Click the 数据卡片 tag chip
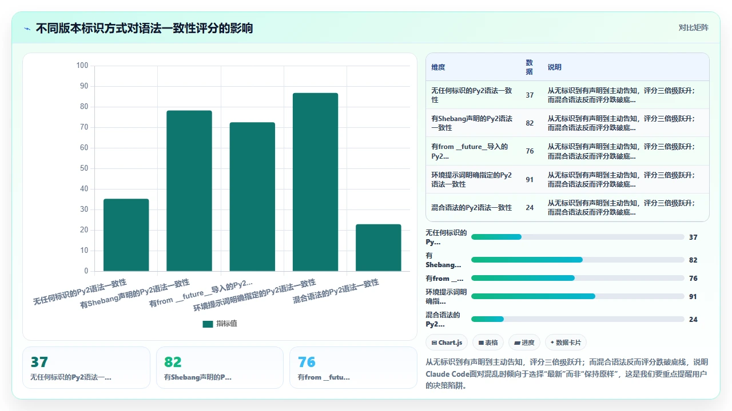This screenshot has height=411, width=732. [x=566, y=342]
